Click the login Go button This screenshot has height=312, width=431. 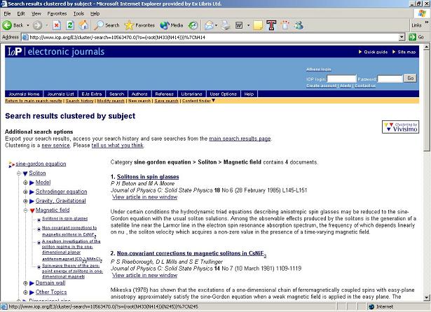[410, 78]
